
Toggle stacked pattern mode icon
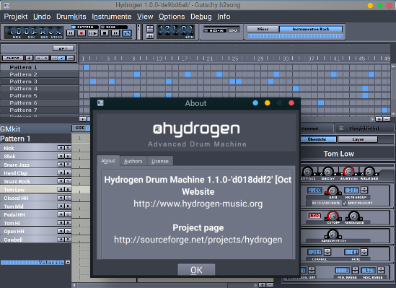tap(71, 58)
